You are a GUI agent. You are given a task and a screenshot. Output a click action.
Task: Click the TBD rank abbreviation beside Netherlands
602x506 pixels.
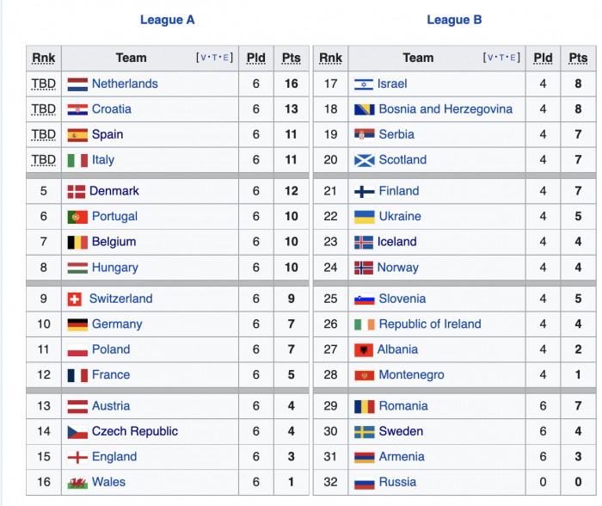[x=43, y=83]
